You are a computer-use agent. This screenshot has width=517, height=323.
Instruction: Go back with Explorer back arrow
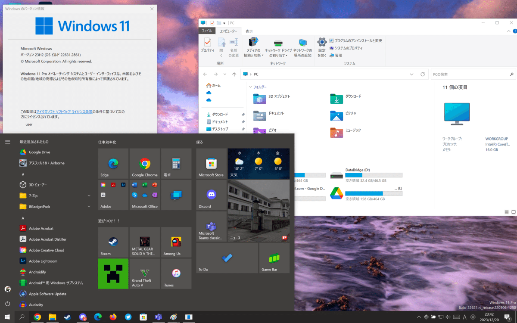pos(205,75)
